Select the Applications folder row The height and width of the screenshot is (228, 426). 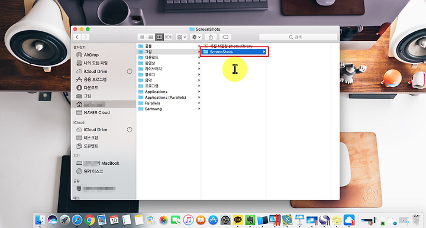[x=169, y=92]
